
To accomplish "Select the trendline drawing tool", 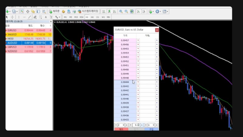I will (29, 17).
